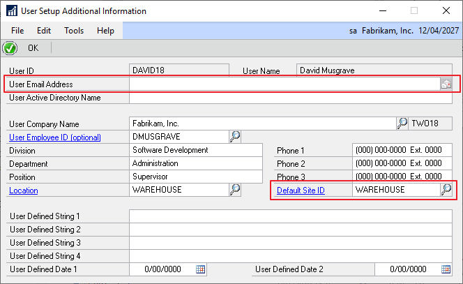Click into the Phone 1 number field
Viewport: 463px width, 284px height.
point(402,150)
